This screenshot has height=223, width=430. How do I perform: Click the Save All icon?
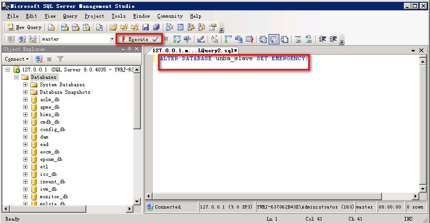pyautogui.click(x=156, y=27)
